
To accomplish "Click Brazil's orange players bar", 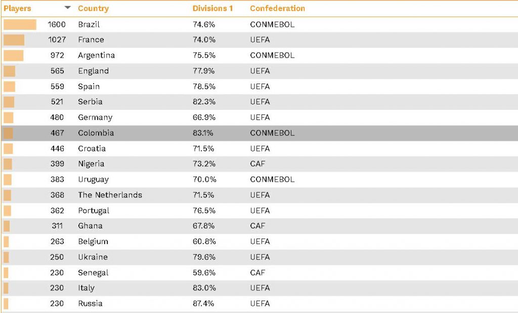I will [x=20, y=24].
